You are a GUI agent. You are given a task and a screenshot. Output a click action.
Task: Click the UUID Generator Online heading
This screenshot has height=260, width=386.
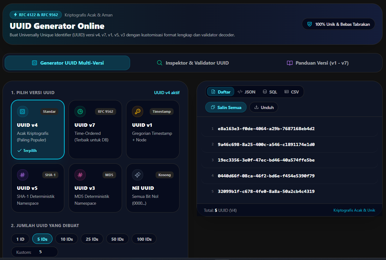click(x=57, y=26)
